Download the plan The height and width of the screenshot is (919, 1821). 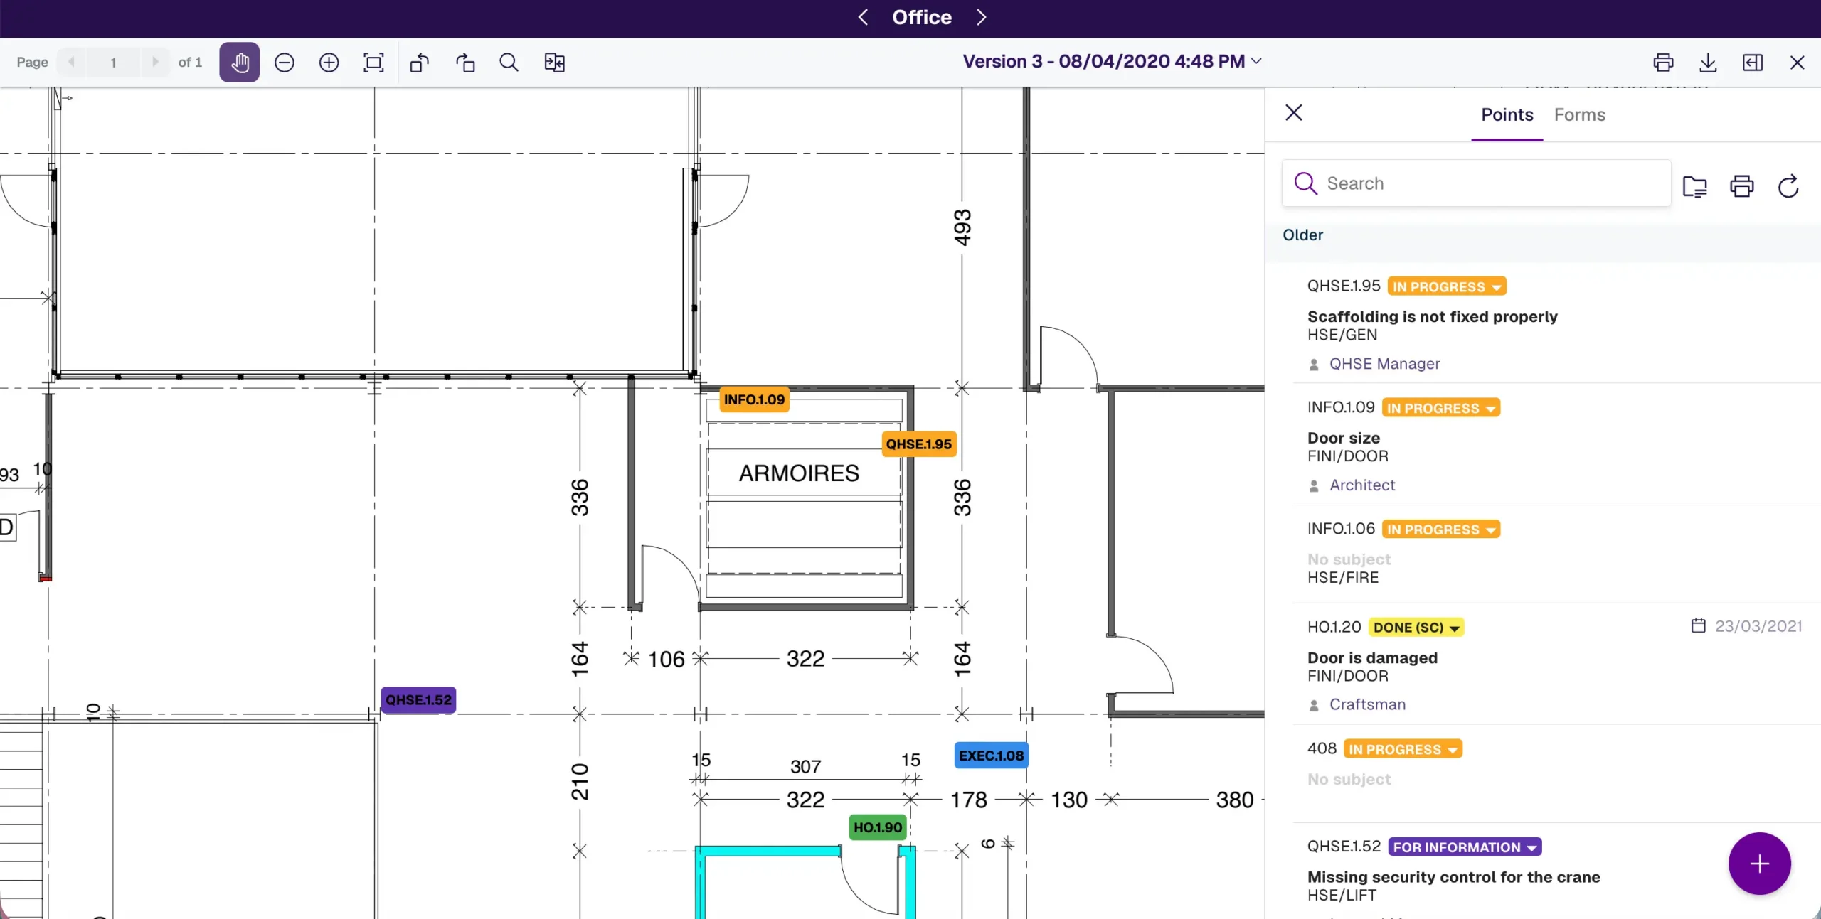[1708, 63]
